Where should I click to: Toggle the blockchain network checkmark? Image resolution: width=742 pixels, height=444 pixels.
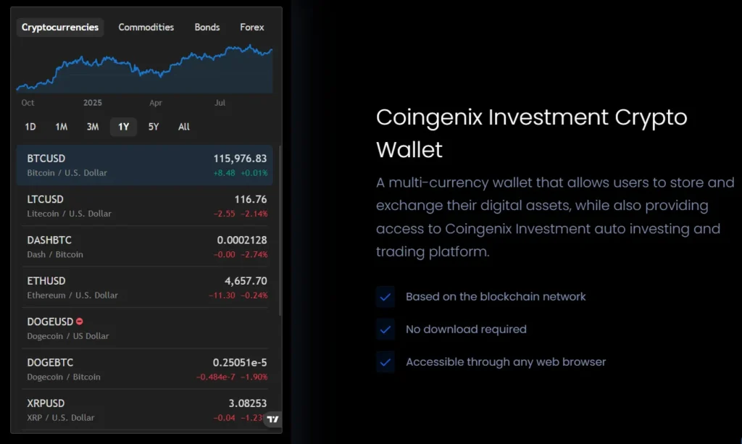[385, 296]
